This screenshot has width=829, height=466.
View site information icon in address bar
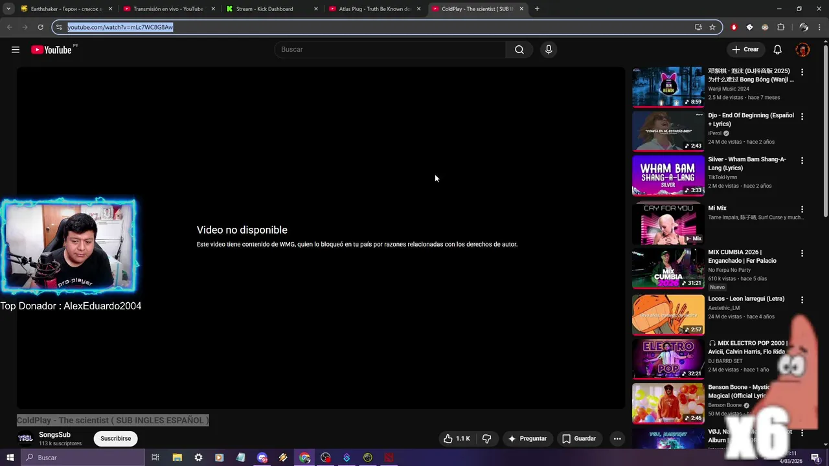[59, 27]
